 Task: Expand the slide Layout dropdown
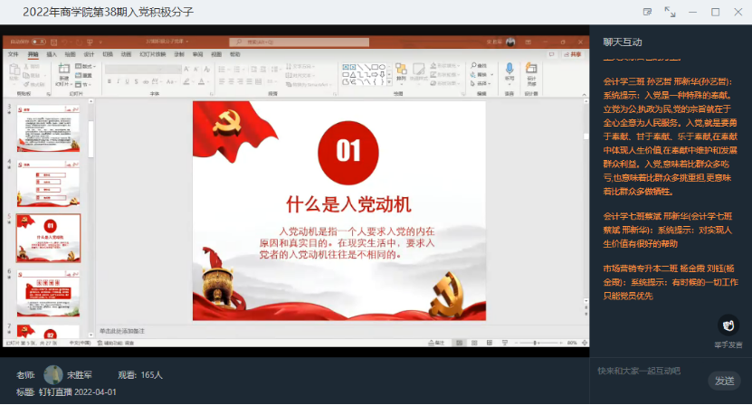[88, 66]
